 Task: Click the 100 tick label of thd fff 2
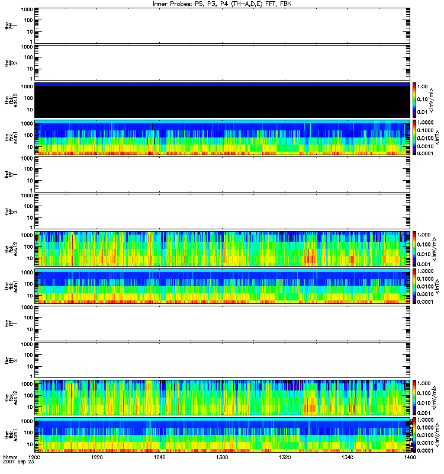[x=28, y=206]
